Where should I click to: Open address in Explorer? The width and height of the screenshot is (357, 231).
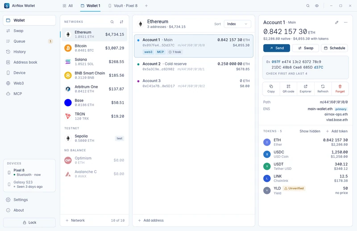306,89
